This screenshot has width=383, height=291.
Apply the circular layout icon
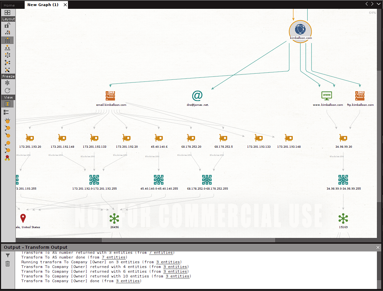coord(7,55)
